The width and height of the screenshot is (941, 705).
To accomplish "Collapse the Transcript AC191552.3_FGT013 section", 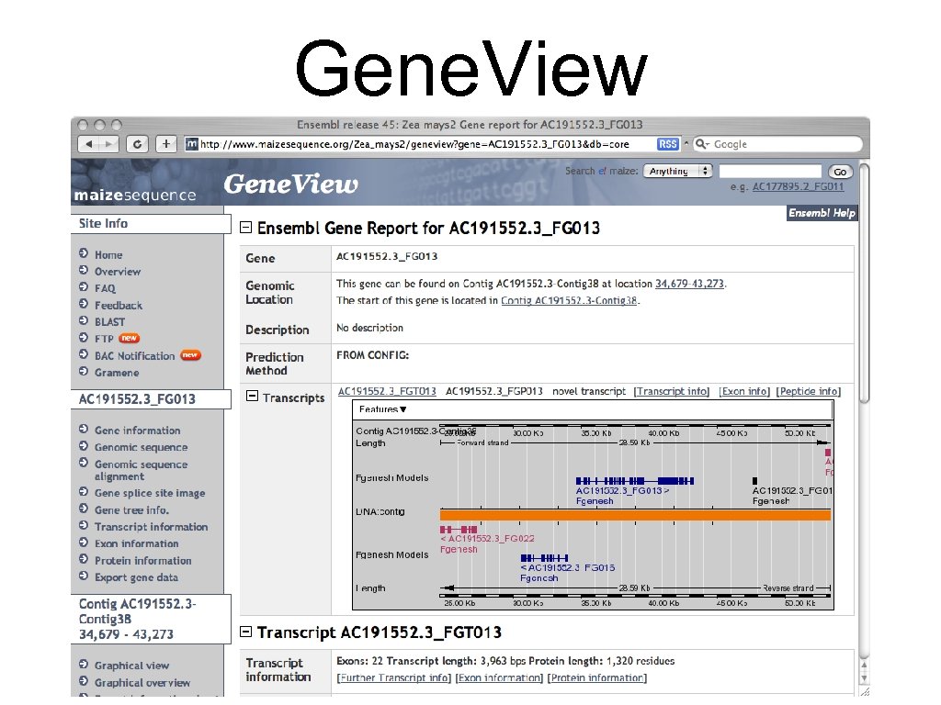I will pyautogui.click(x=244, y=632).
